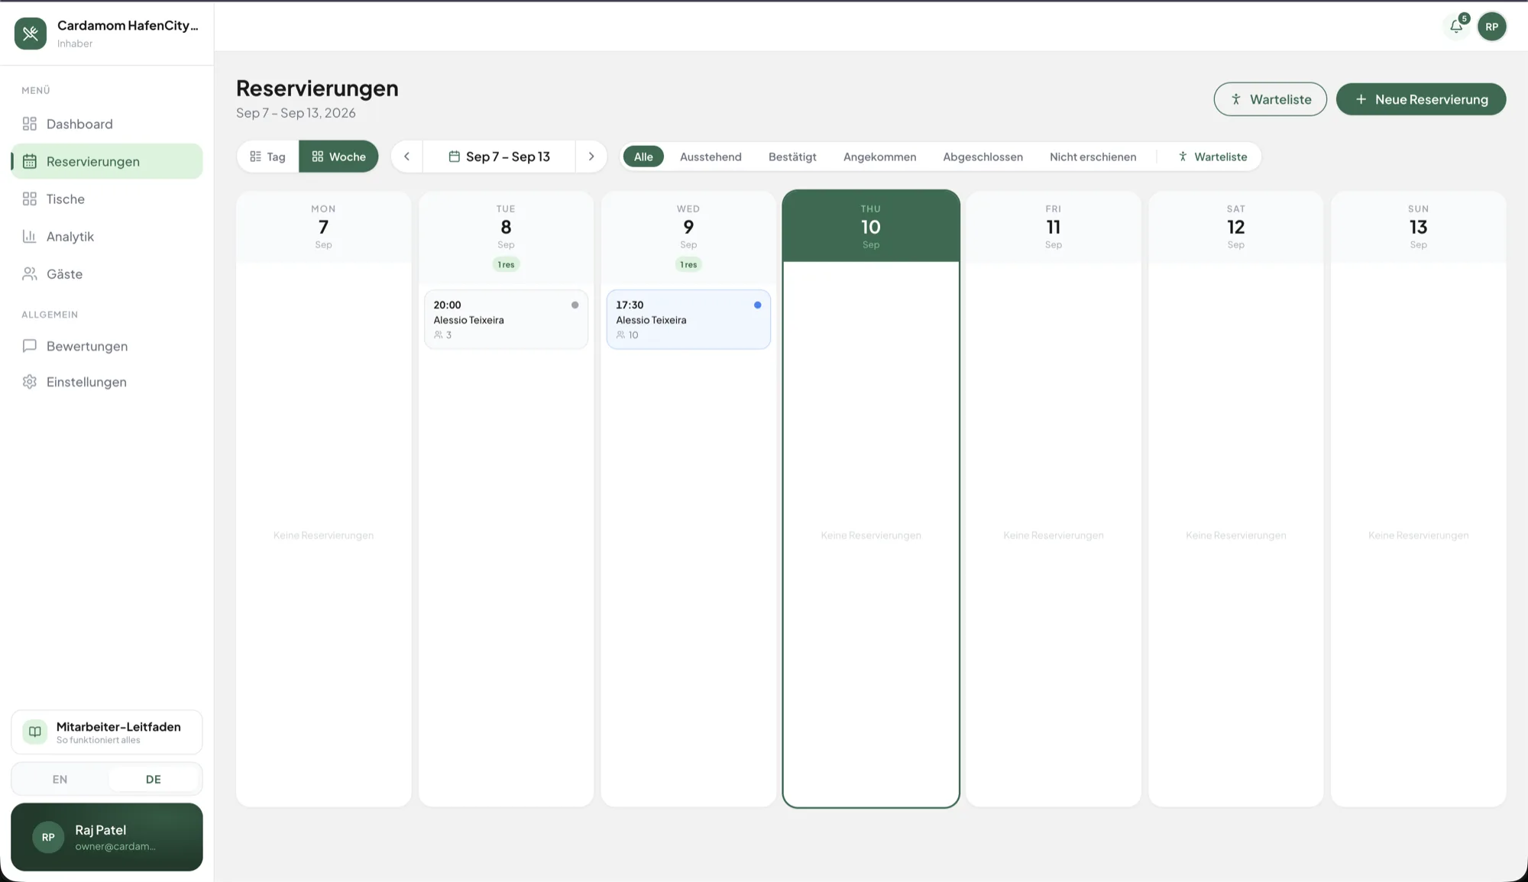The image size is (1528, 882).
Task: Select Thursday 10 Sep column header
Action: tap(871, 226)
